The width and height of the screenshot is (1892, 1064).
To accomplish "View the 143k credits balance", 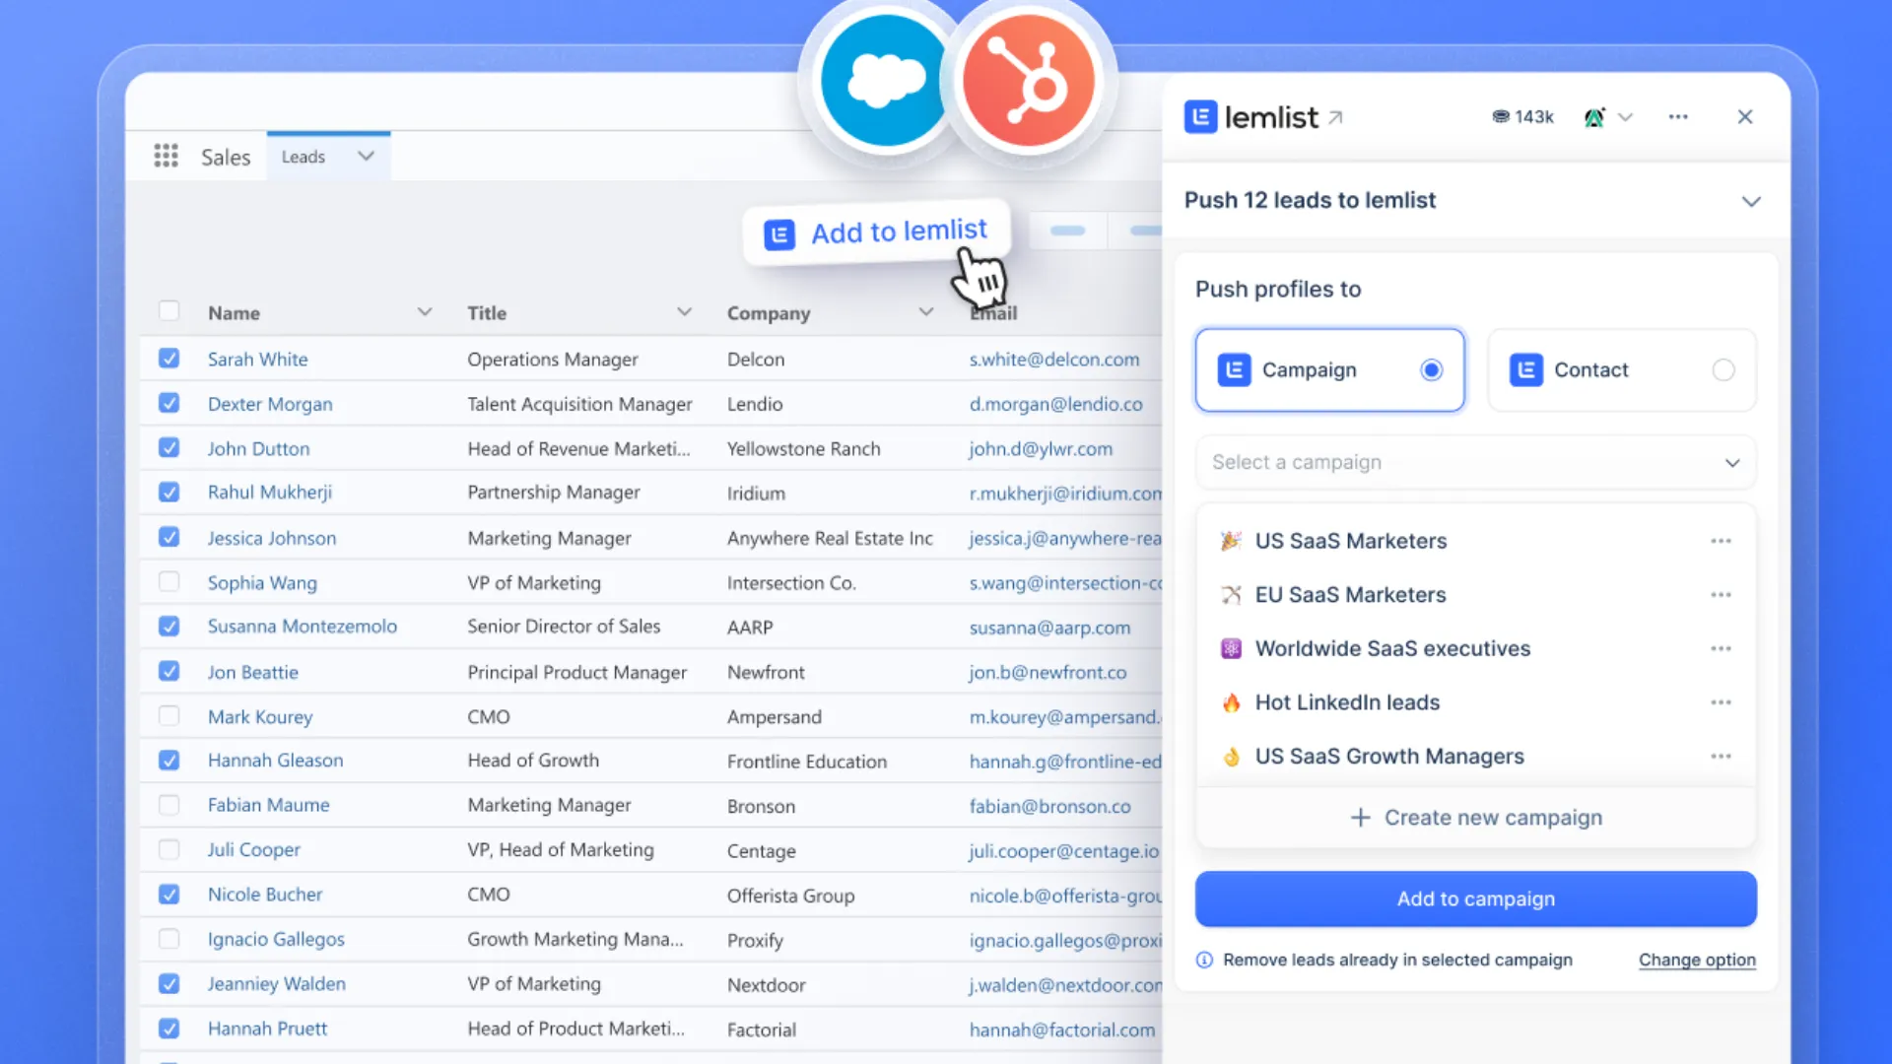I will click(1522, 117).
